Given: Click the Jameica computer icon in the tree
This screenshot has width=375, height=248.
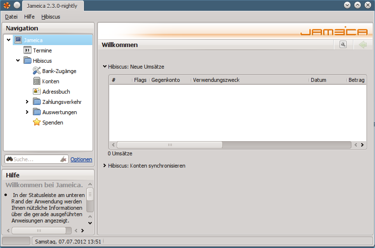Looking at the screenshot, I should point(18,40).
